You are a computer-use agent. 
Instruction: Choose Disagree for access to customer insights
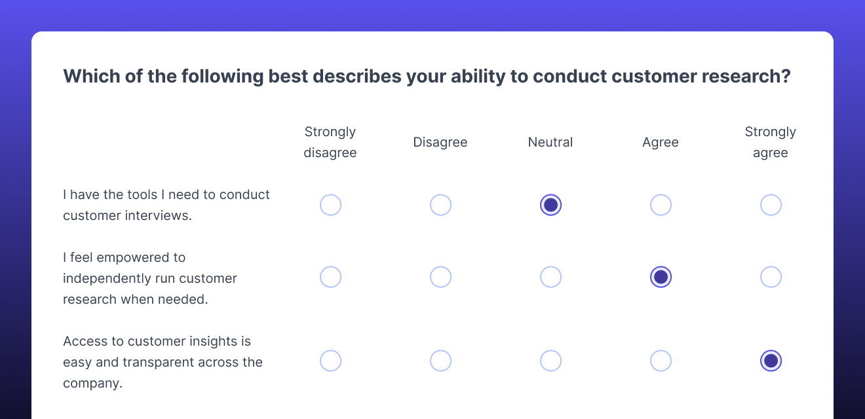(440, 361)
